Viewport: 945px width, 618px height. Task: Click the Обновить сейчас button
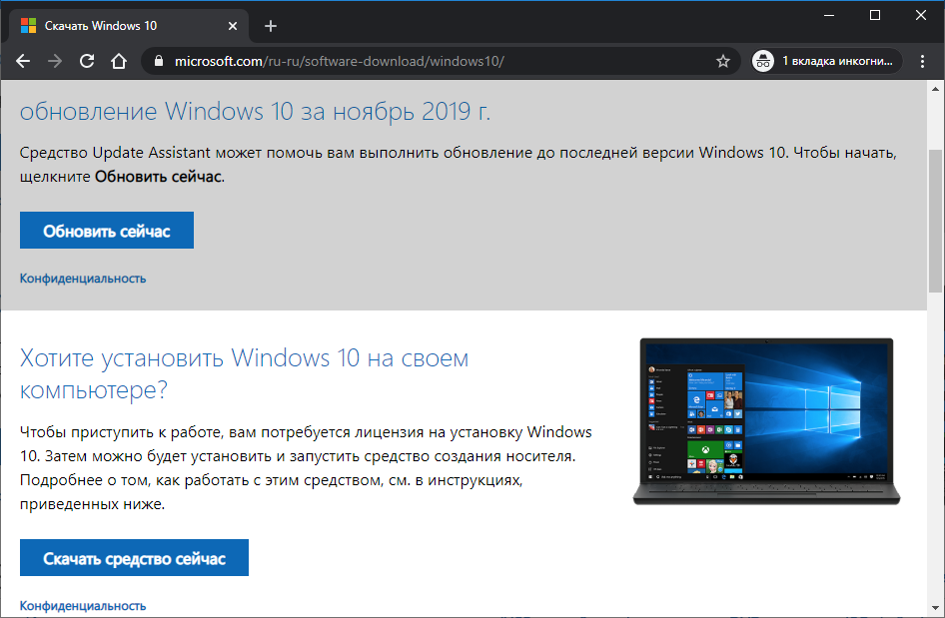pos(107,230)
